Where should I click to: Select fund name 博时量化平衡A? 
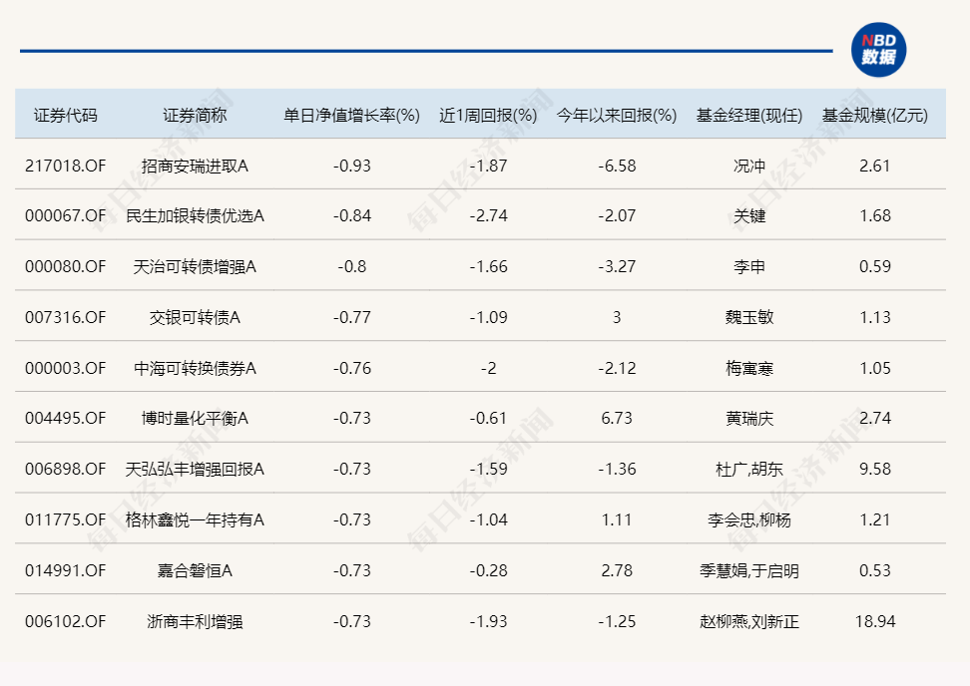click(x=195, y=418)
